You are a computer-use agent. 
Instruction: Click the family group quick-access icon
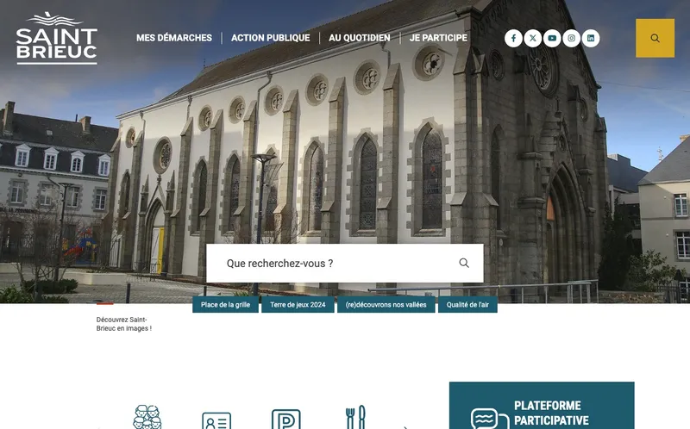(x=147, y=417)
